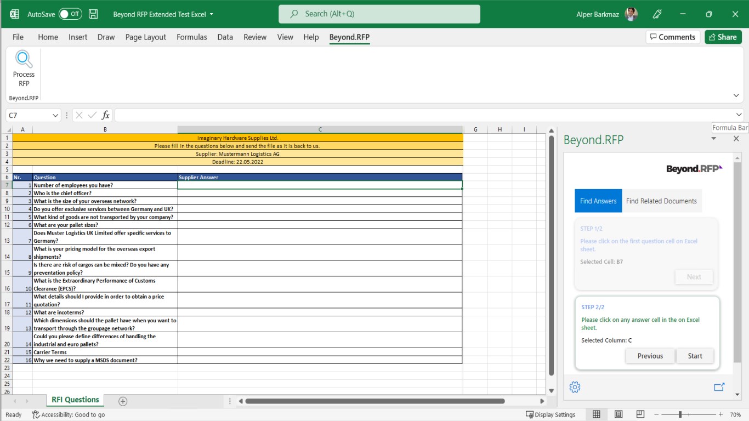The height and width of the screenshot is (421, 749).
Task: Click the Search (Alt+Q) box
Action: click(x=379, y=14)
